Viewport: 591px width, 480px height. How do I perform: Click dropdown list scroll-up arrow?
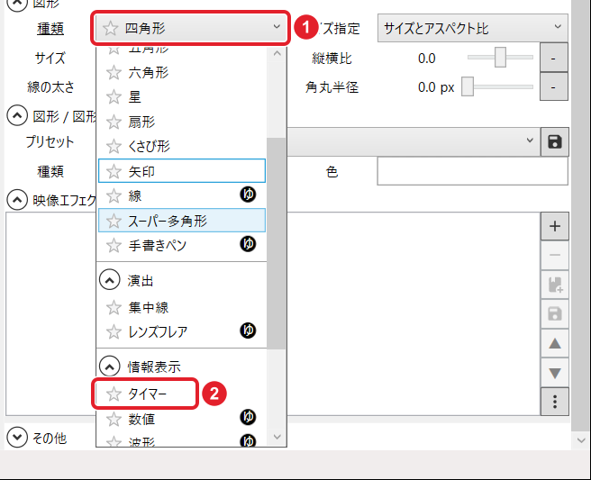[277, 53]
